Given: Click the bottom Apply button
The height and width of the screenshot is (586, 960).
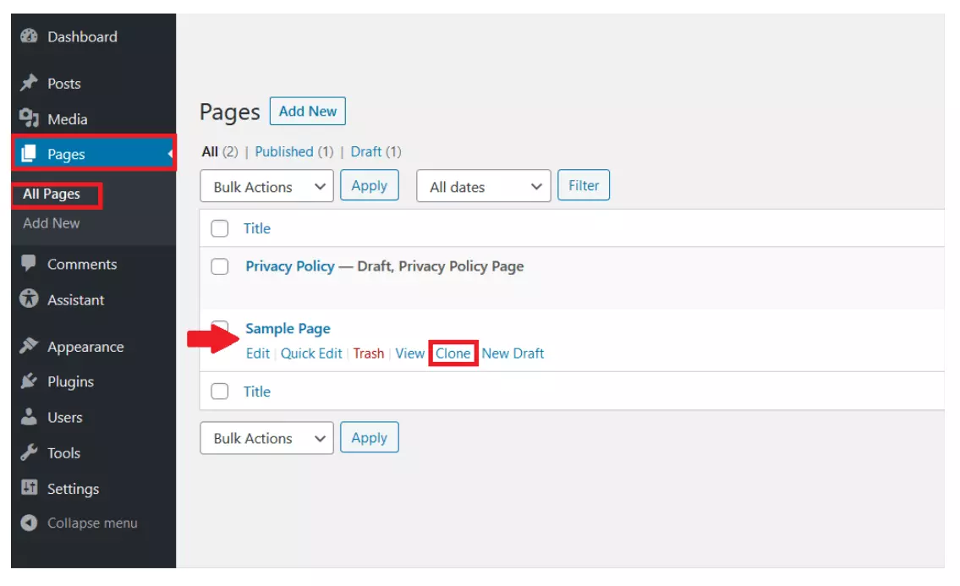Looking at the screenshot, I should pos(369,437).
